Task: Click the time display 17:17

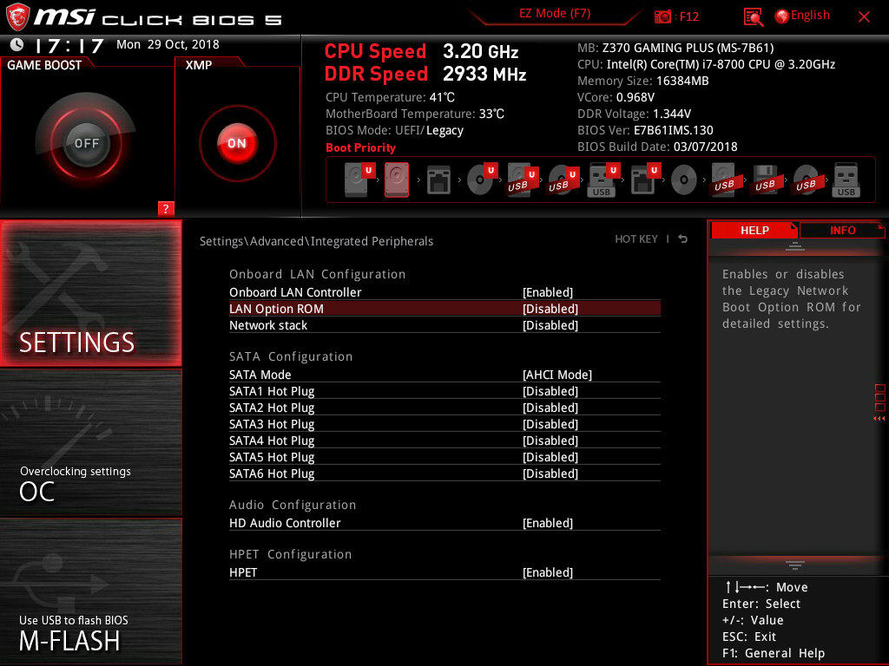Action: pos(69,45)
